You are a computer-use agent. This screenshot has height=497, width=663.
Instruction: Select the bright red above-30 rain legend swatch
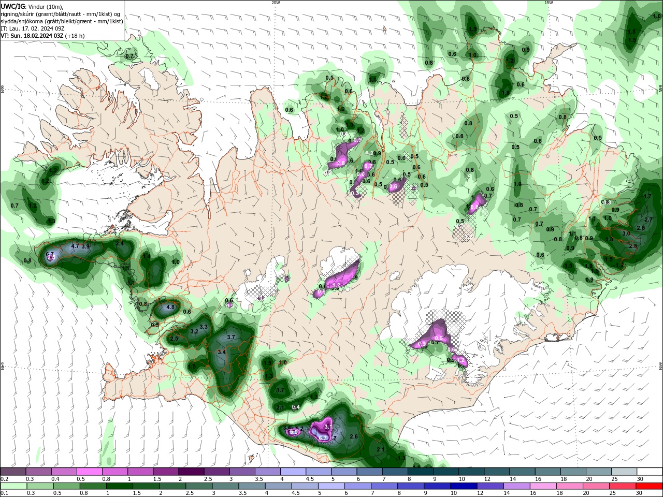(650, 486)
